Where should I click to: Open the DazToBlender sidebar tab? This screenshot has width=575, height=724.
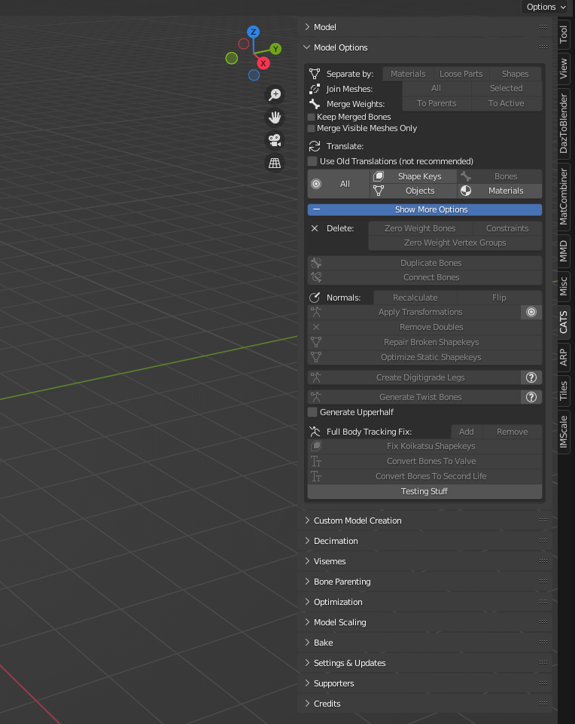563,124
